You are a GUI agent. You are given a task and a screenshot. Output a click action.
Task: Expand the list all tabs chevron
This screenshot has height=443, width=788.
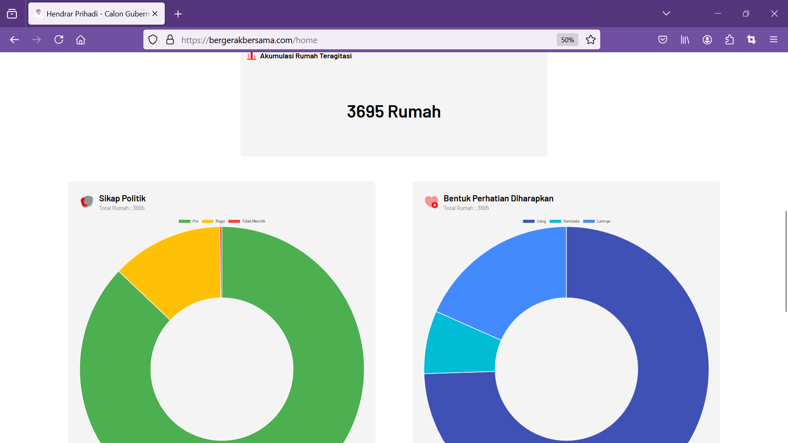(666, 14)
